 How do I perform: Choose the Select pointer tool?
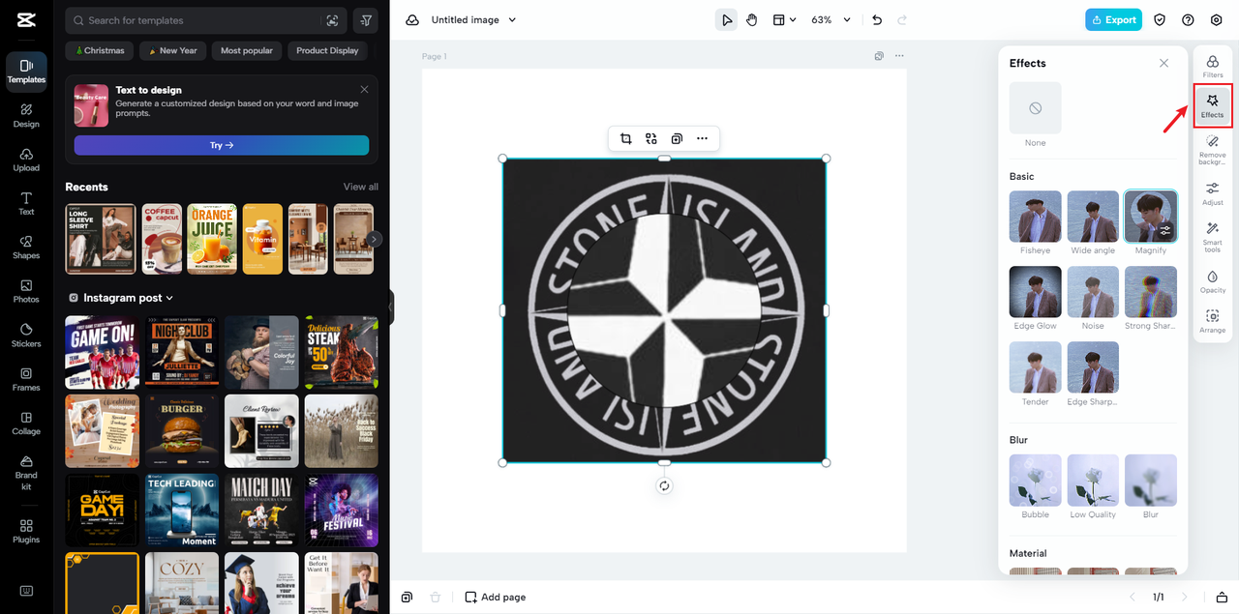coord(726,19)
